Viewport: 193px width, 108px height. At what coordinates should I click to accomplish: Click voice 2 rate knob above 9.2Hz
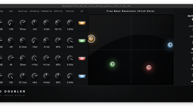coord(70,41)
